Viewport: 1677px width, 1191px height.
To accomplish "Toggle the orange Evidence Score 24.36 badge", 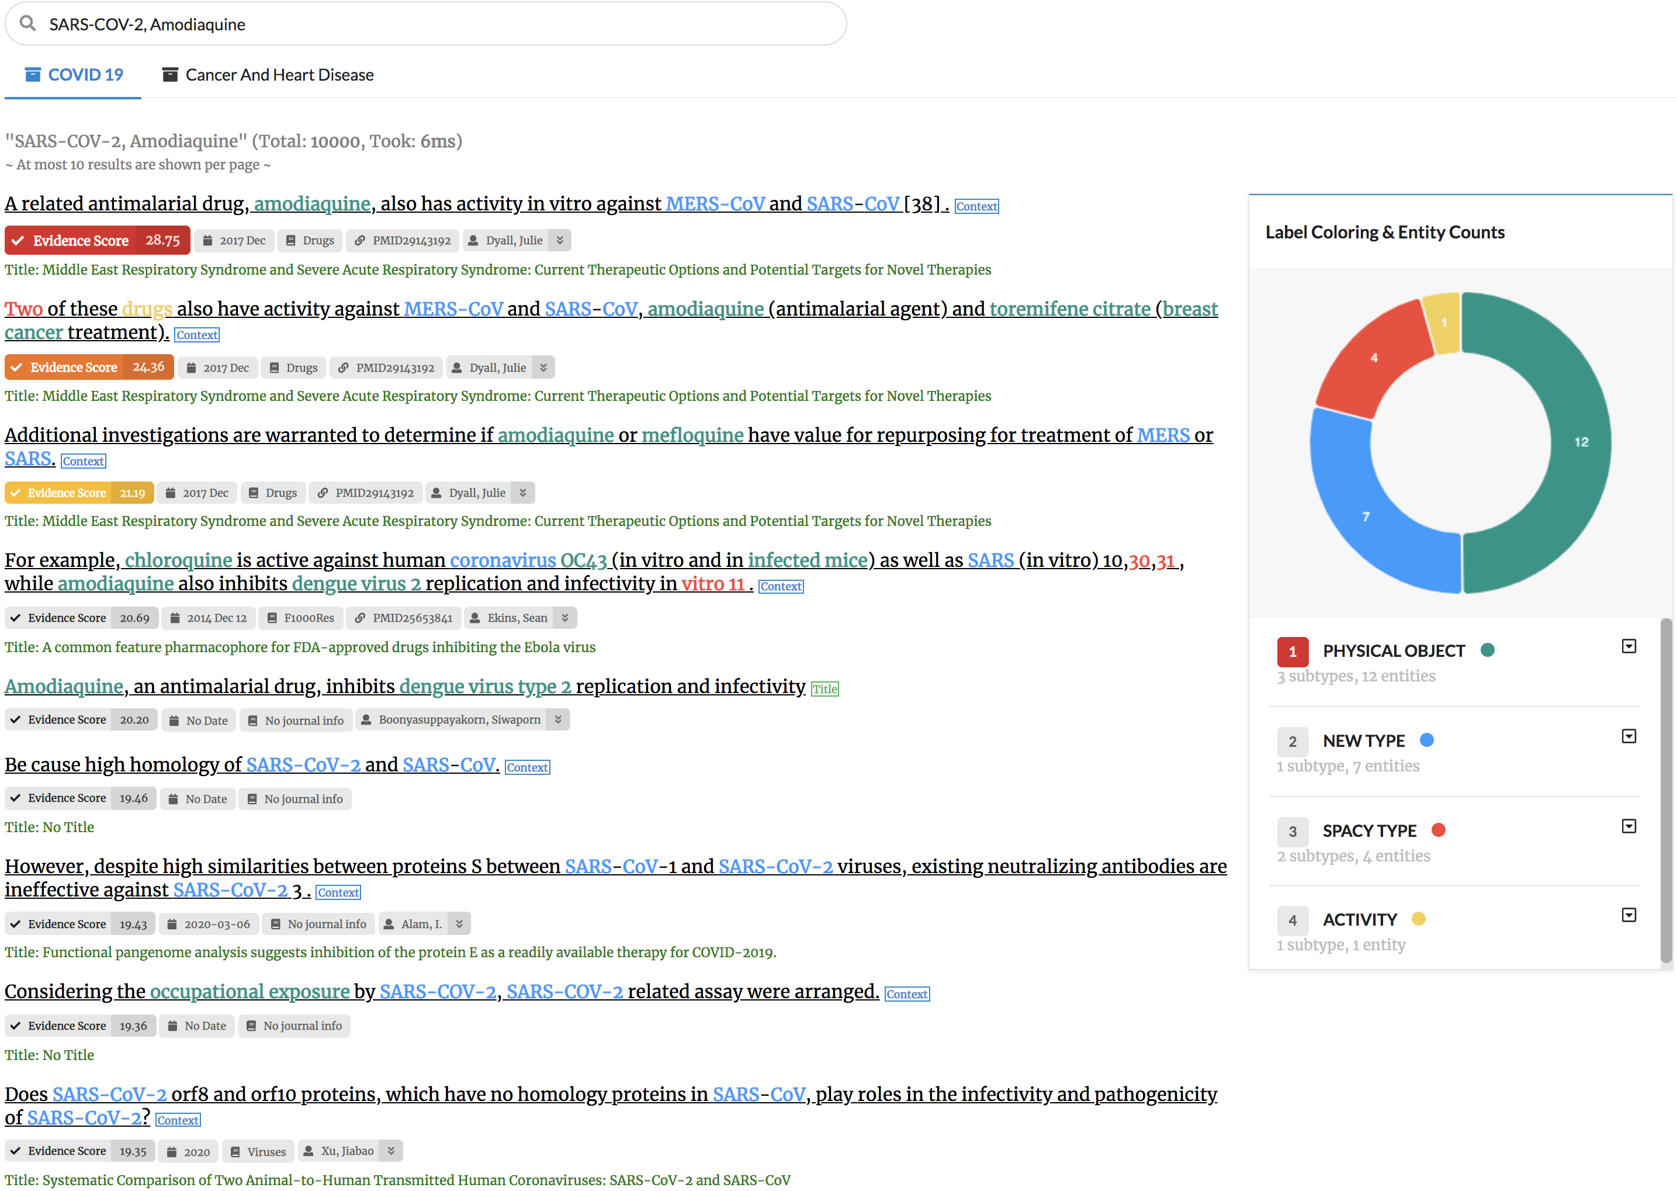I will click(x=88, y=368).
